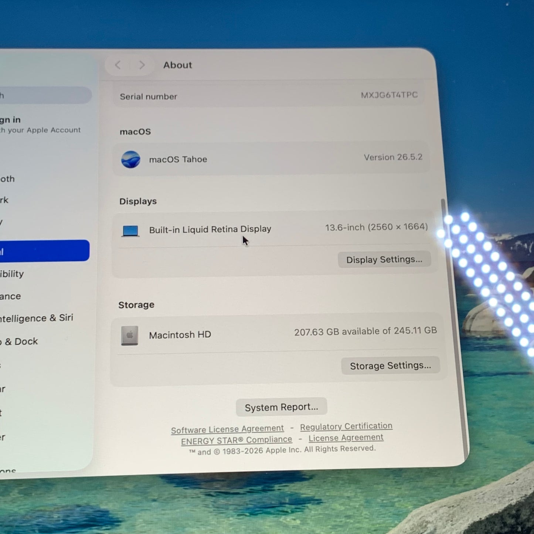Open Network in the sidebar
The height and width of the screenshot is (534, 534).
pos(4,200)
